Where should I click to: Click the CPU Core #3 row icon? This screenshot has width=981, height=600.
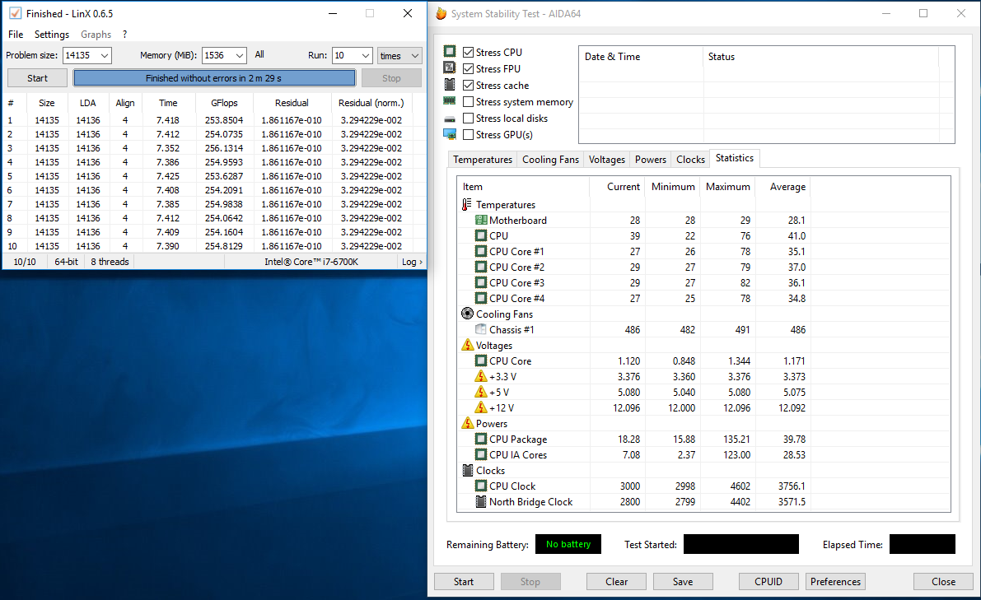(480, 282)
